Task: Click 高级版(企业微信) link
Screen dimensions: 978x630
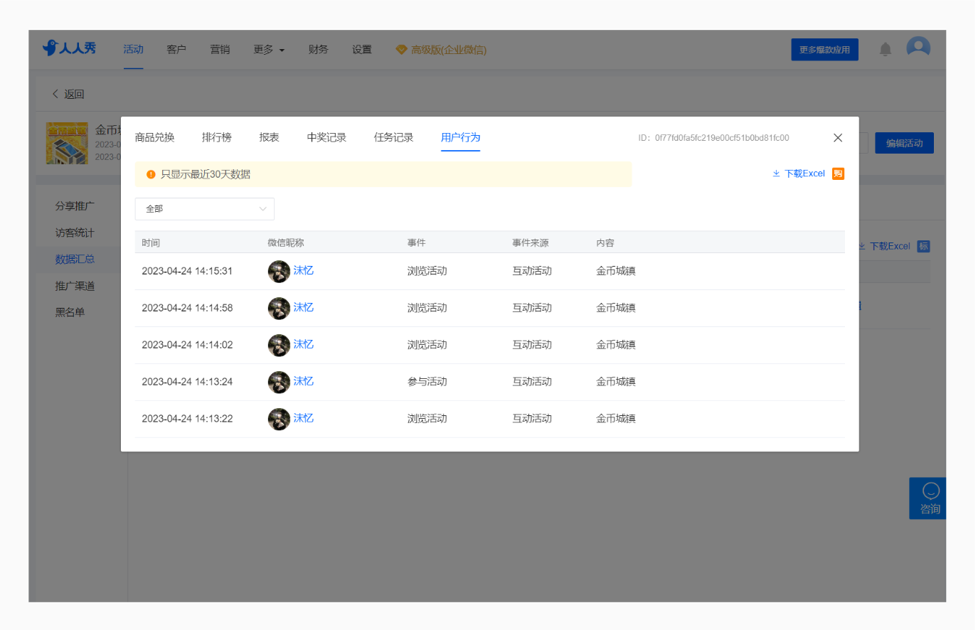Action: pyautogui.click(x=449, y=50)
